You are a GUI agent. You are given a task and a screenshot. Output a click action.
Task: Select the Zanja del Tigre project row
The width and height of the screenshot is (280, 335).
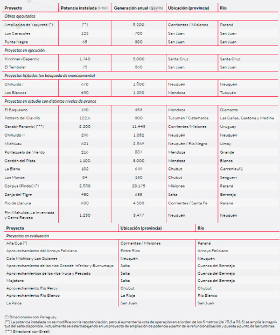(140, 195)
